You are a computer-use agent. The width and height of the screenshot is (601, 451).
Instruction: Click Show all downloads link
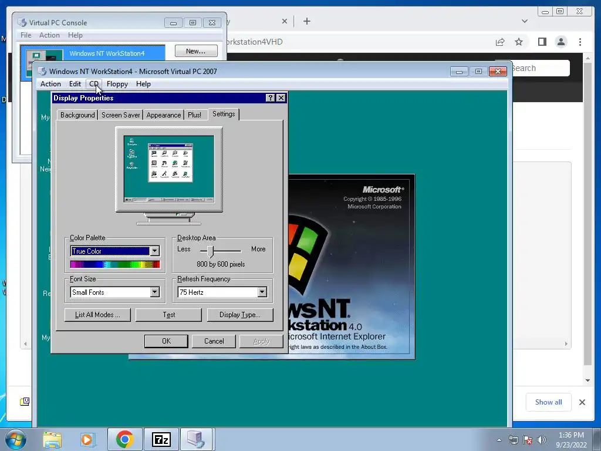(x=549, y=402)
